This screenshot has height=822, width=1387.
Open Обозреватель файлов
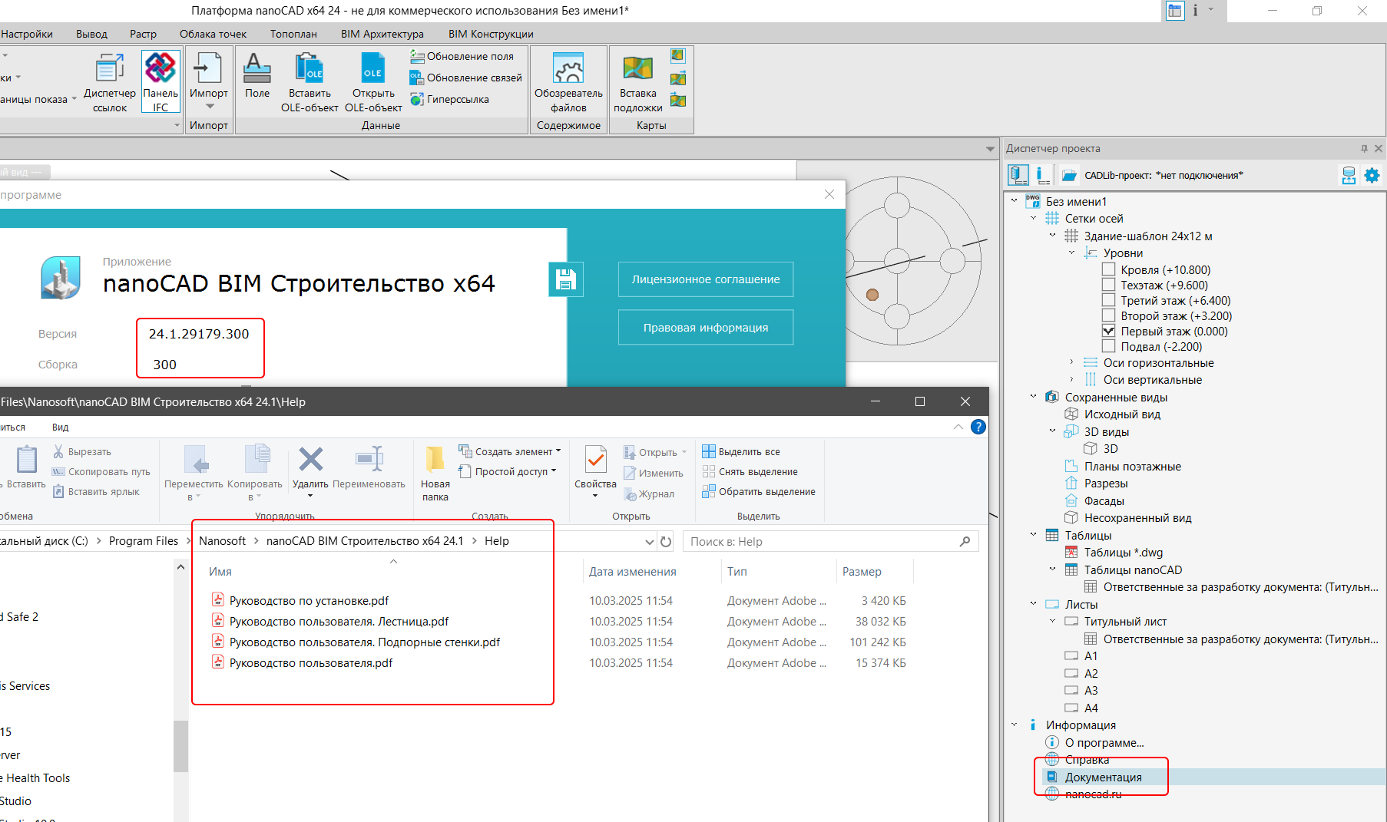pos(568,82)
